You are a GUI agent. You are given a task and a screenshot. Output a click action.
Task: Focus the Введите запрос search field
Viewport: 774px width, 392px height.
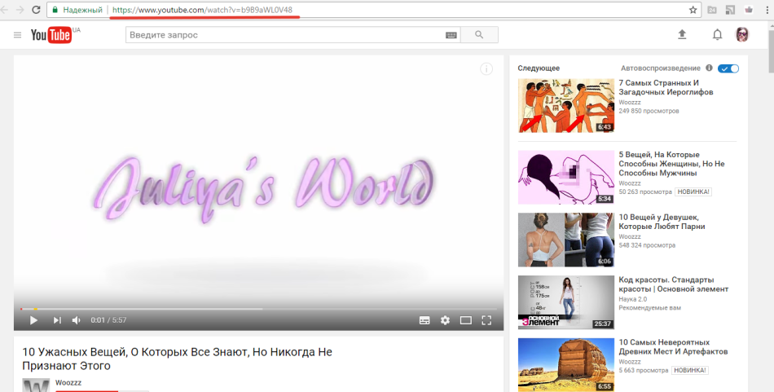pos(285,35)
